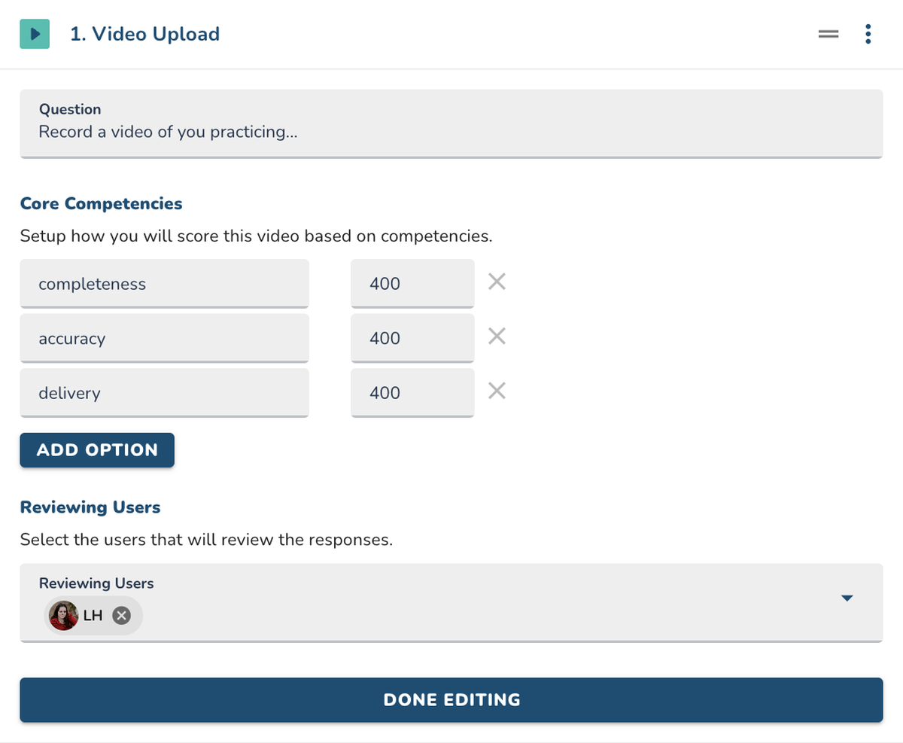Click LH reviewer avatar photo
Image resolution: width=903 pixels, height=743 pixels.
(x=63, y=616)
